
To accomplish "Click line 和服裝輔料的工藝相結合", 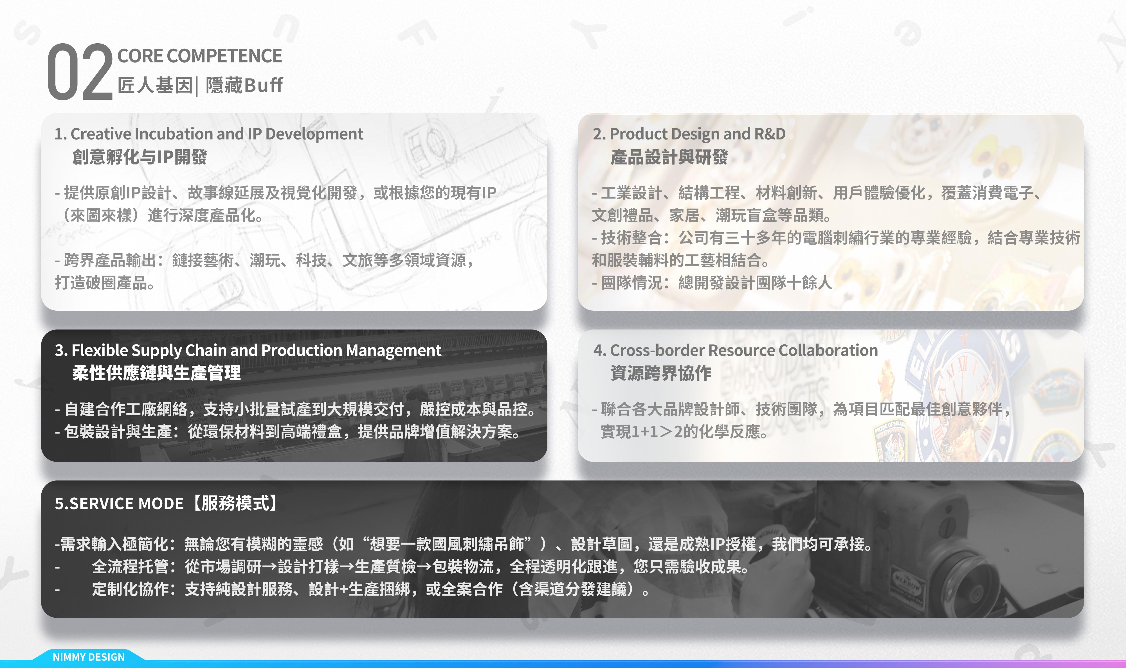I will tap(681, 260).
